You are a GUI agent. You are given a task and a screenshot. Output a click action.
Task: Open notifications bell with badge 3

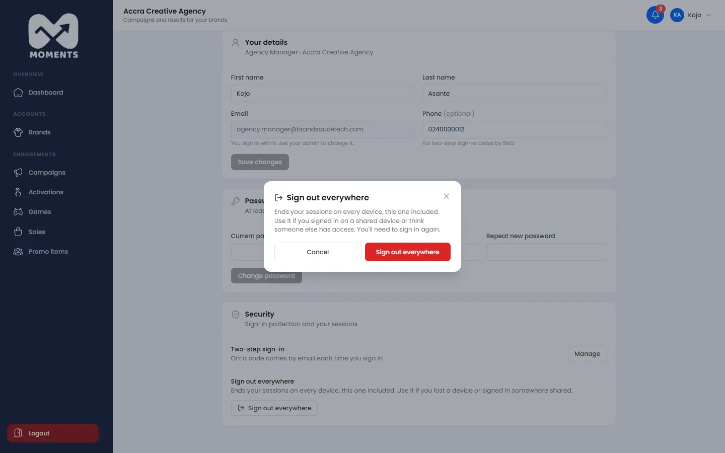(x=655, y=15)
